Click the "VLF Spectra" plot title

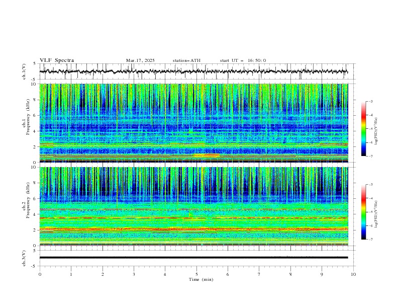[x=57, y=60]
